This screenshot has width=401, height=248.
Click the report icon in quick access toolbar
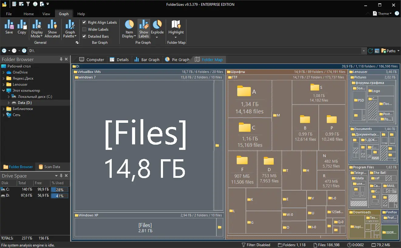14,4
